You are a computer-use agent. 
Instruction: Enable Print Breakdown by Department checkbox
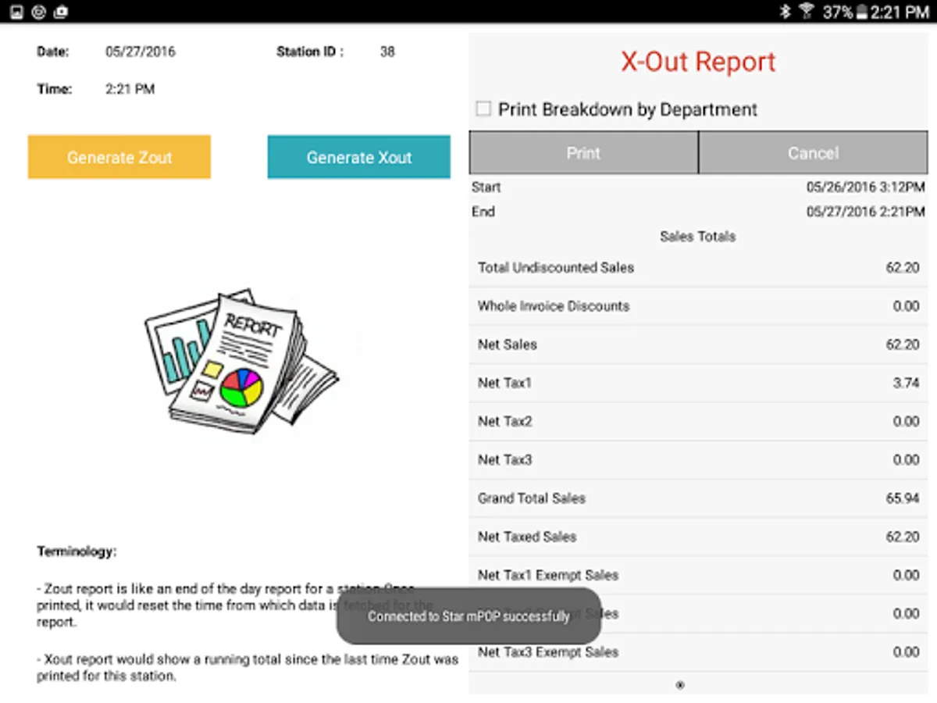(483, 109)
